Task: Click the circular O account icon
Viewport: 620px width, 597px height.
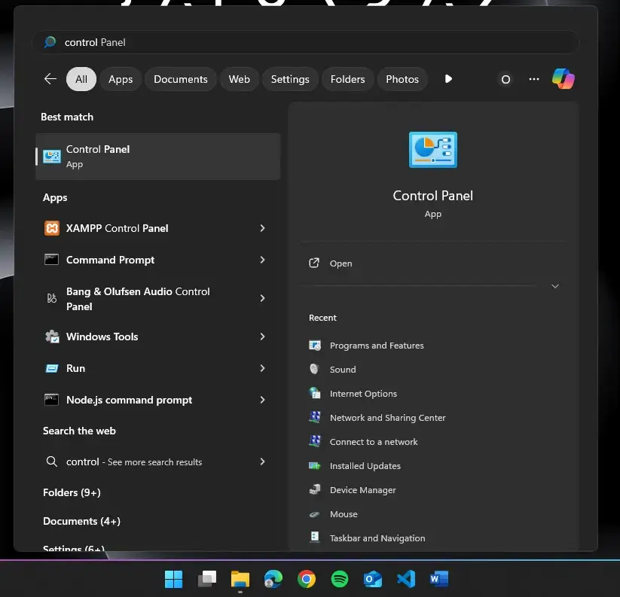Action: pyautogui.click(x=505, y=79)
